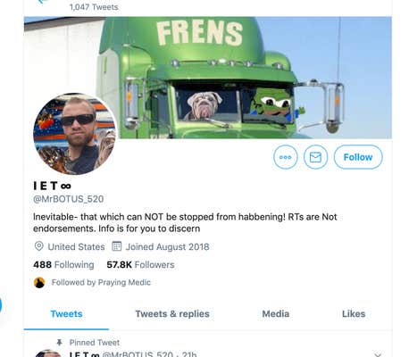Click Followed by Praying Medic link

(x=101, y=282)
